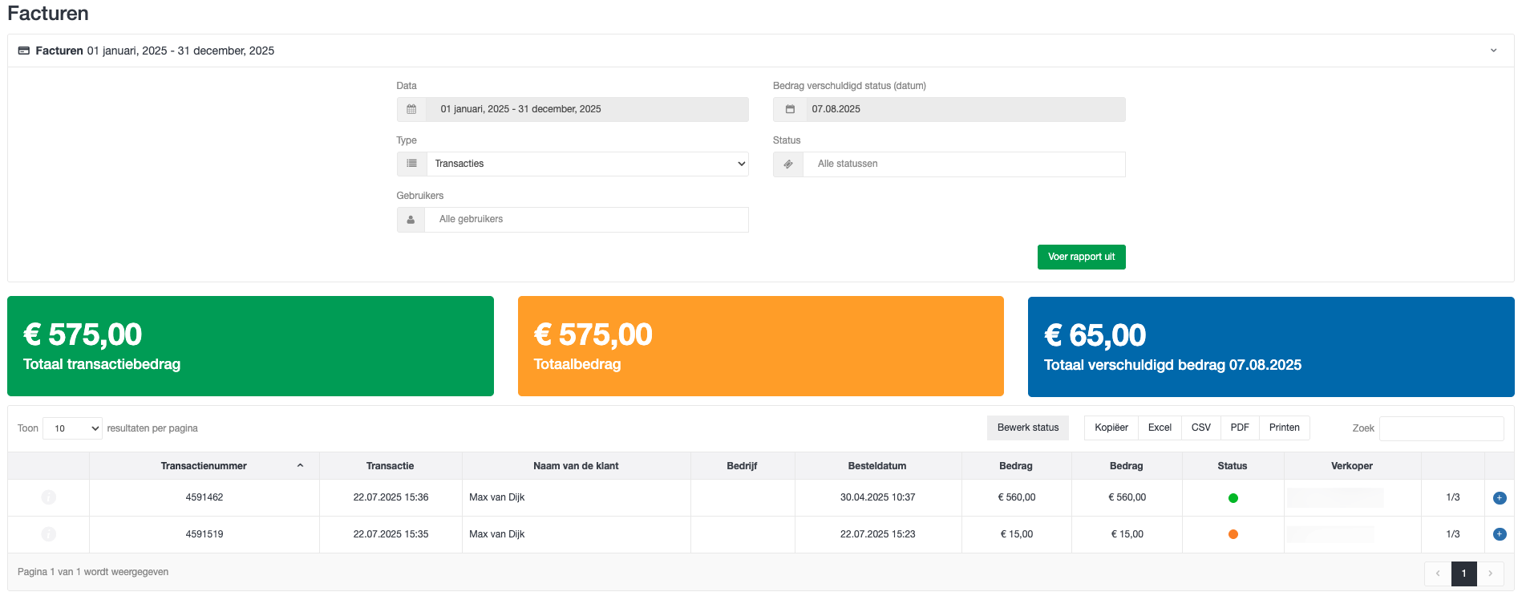Run the report with Voer rapport uit
This screenshot has width=1522, height=600.
point(1081,257)
